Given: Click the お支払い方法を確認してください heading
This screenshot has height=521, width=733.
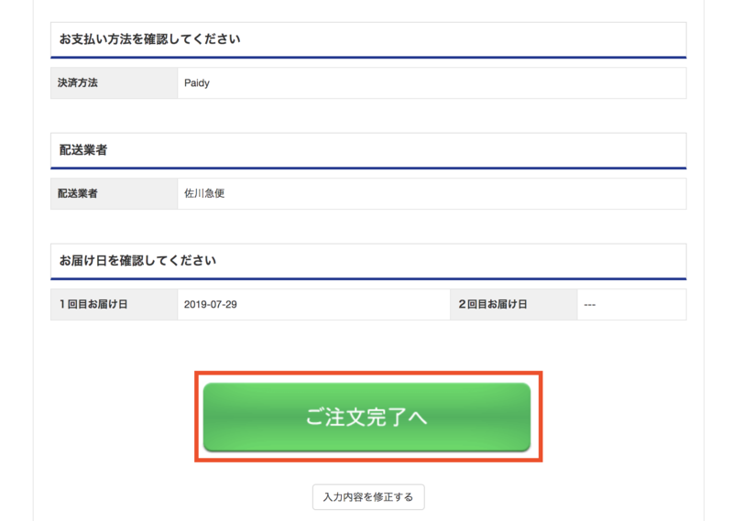Looking at the screenshot, I should click(x=149, y=39).
